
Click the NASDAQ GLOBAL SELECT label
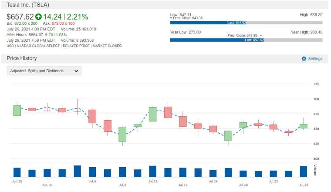pyautogui.click(x=38, y=46)
